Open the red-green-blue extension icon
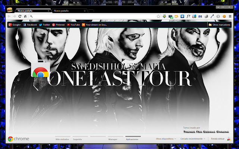The width and height of the screenshot is (239, 149). click(194, 16)
